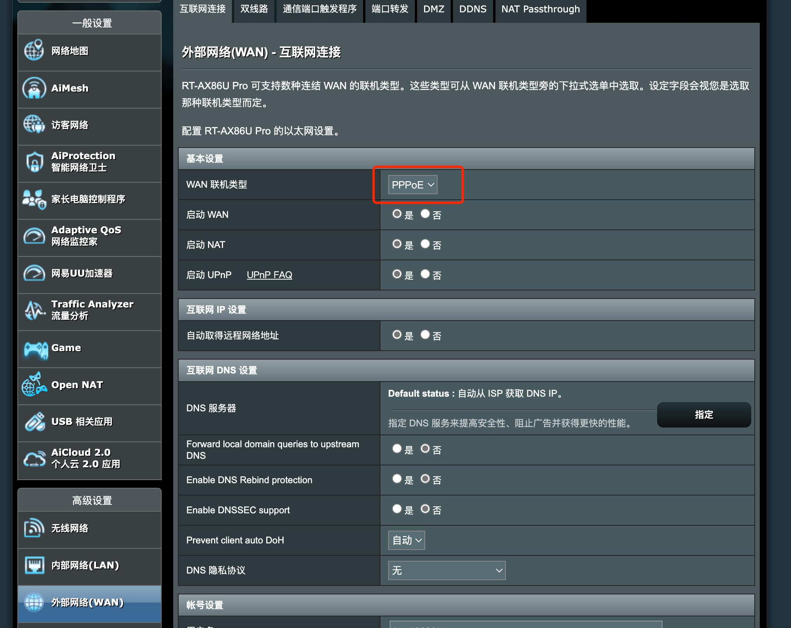Open the DNS privacy protocol dropdown
The image size is (791, 628).
click(446, 570)
